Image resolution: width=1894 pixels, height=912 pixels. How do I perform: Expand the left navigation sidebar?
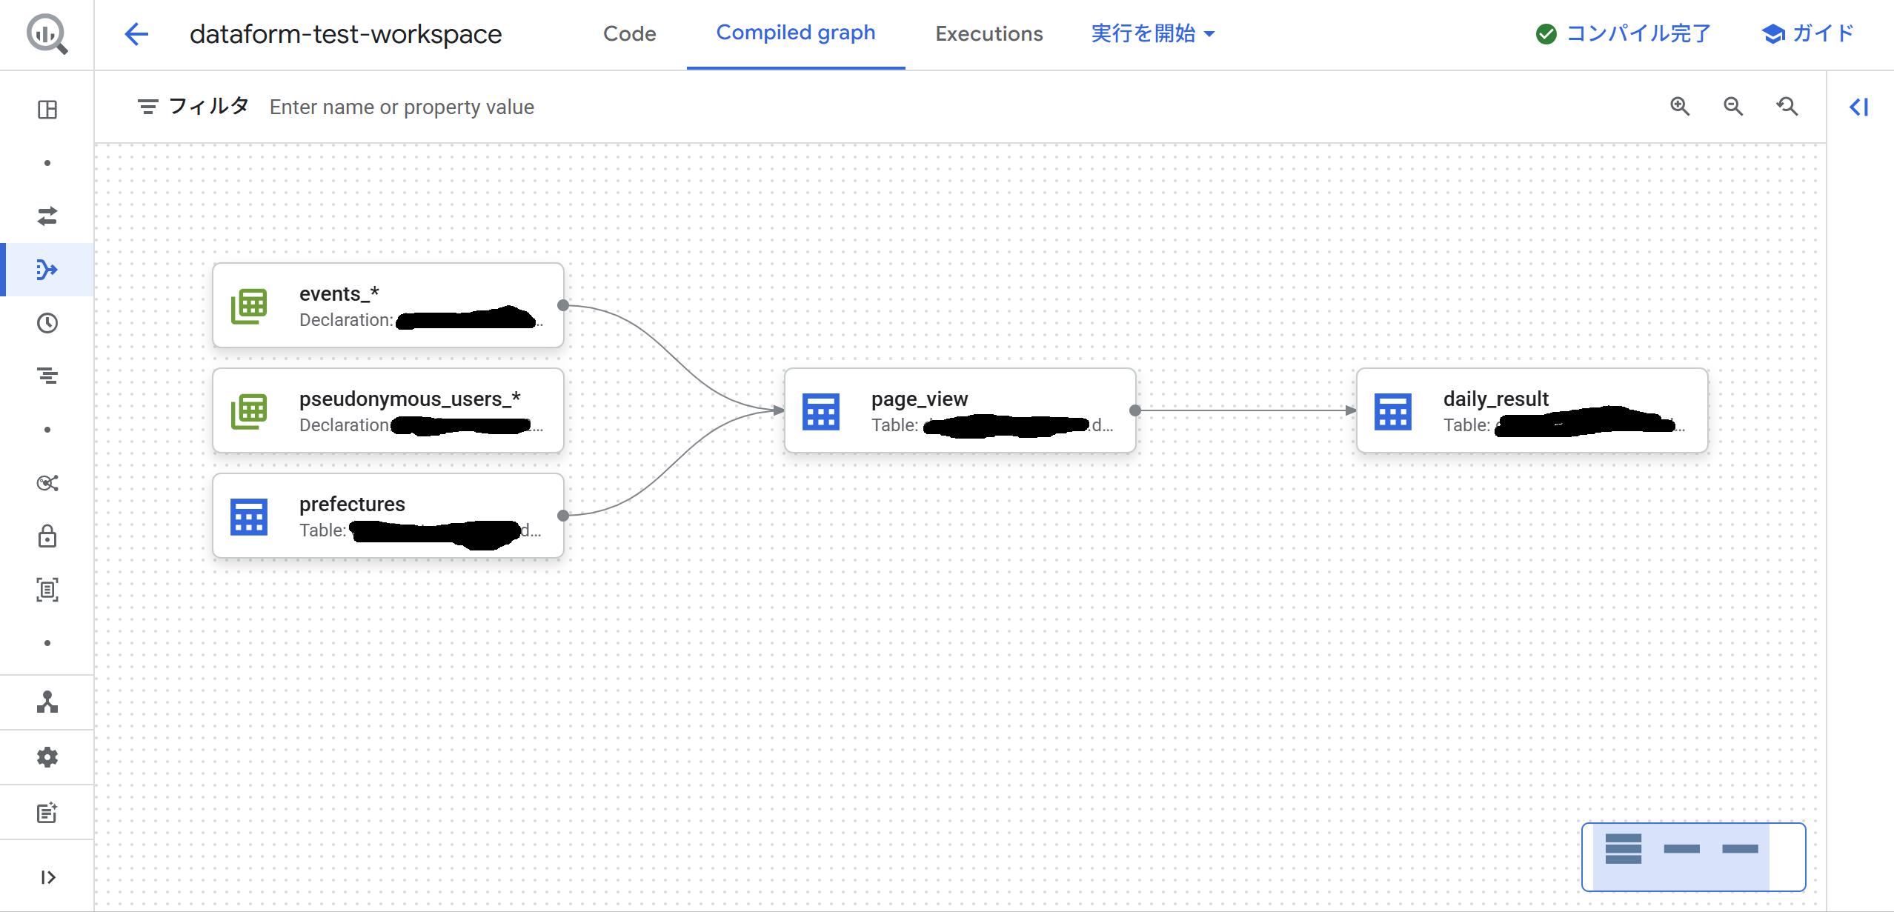tap(47, 878)
